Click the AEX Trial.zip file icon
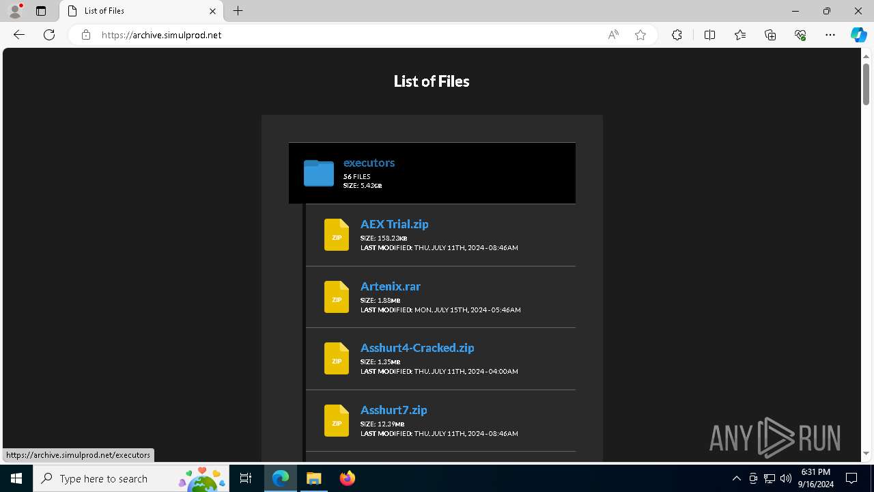 click(x=337, y=235)
